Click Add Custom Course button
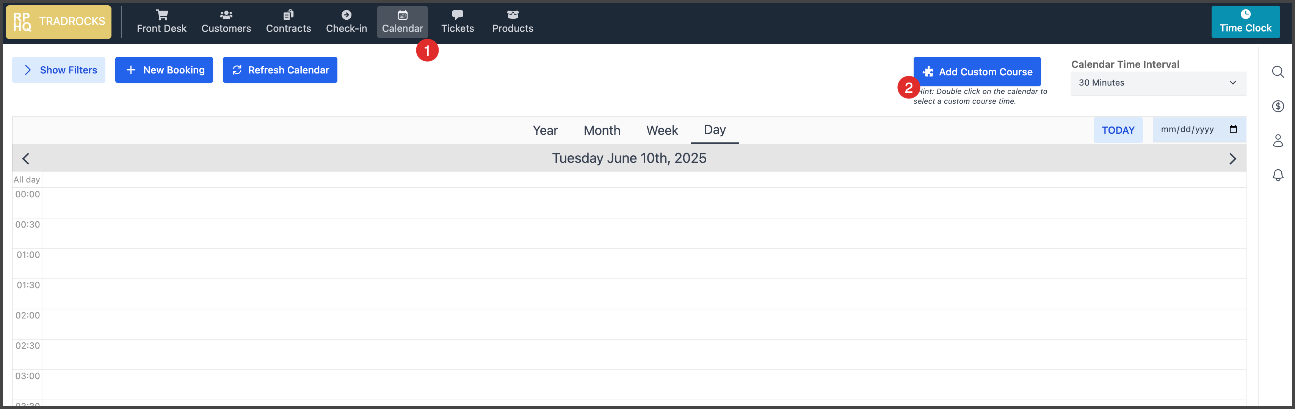The image size is (1295, 409). point(977,71)
